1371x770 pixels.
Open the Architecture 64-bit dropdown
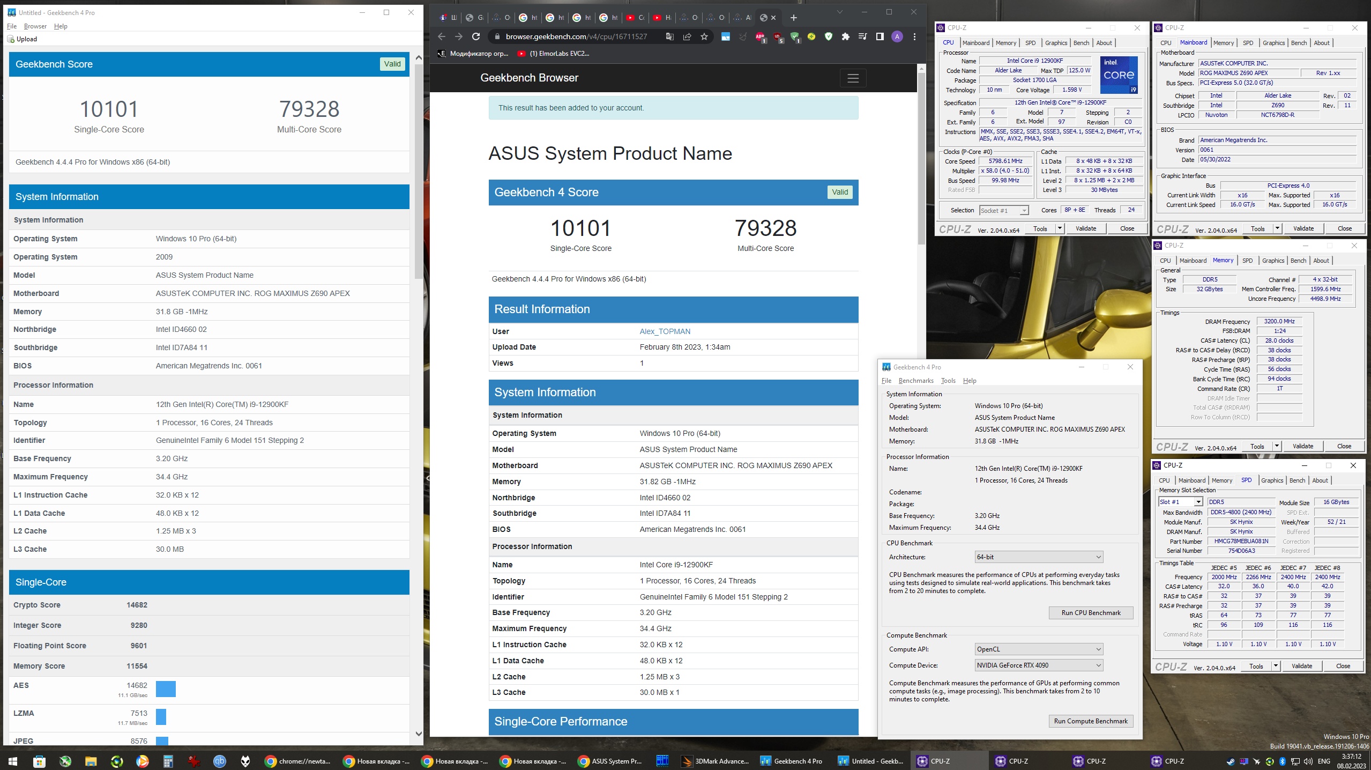coord(1039,557)
